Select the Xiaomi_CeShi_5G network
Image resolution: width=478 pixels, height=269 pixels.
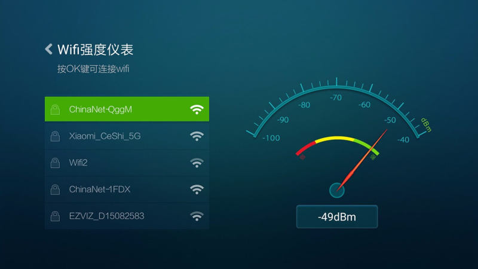pos(127,136)
